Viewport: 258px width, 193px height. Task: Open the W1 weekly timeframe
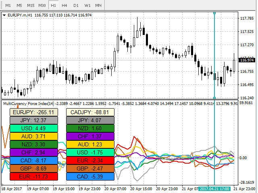[87, 6]
